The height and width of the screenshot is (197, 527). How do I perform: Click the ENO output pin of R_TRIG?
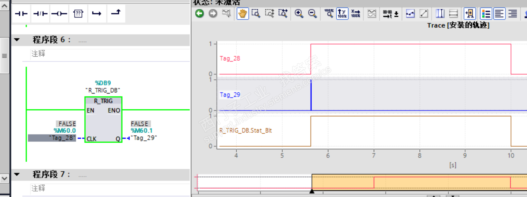click(x=114, y=110)
